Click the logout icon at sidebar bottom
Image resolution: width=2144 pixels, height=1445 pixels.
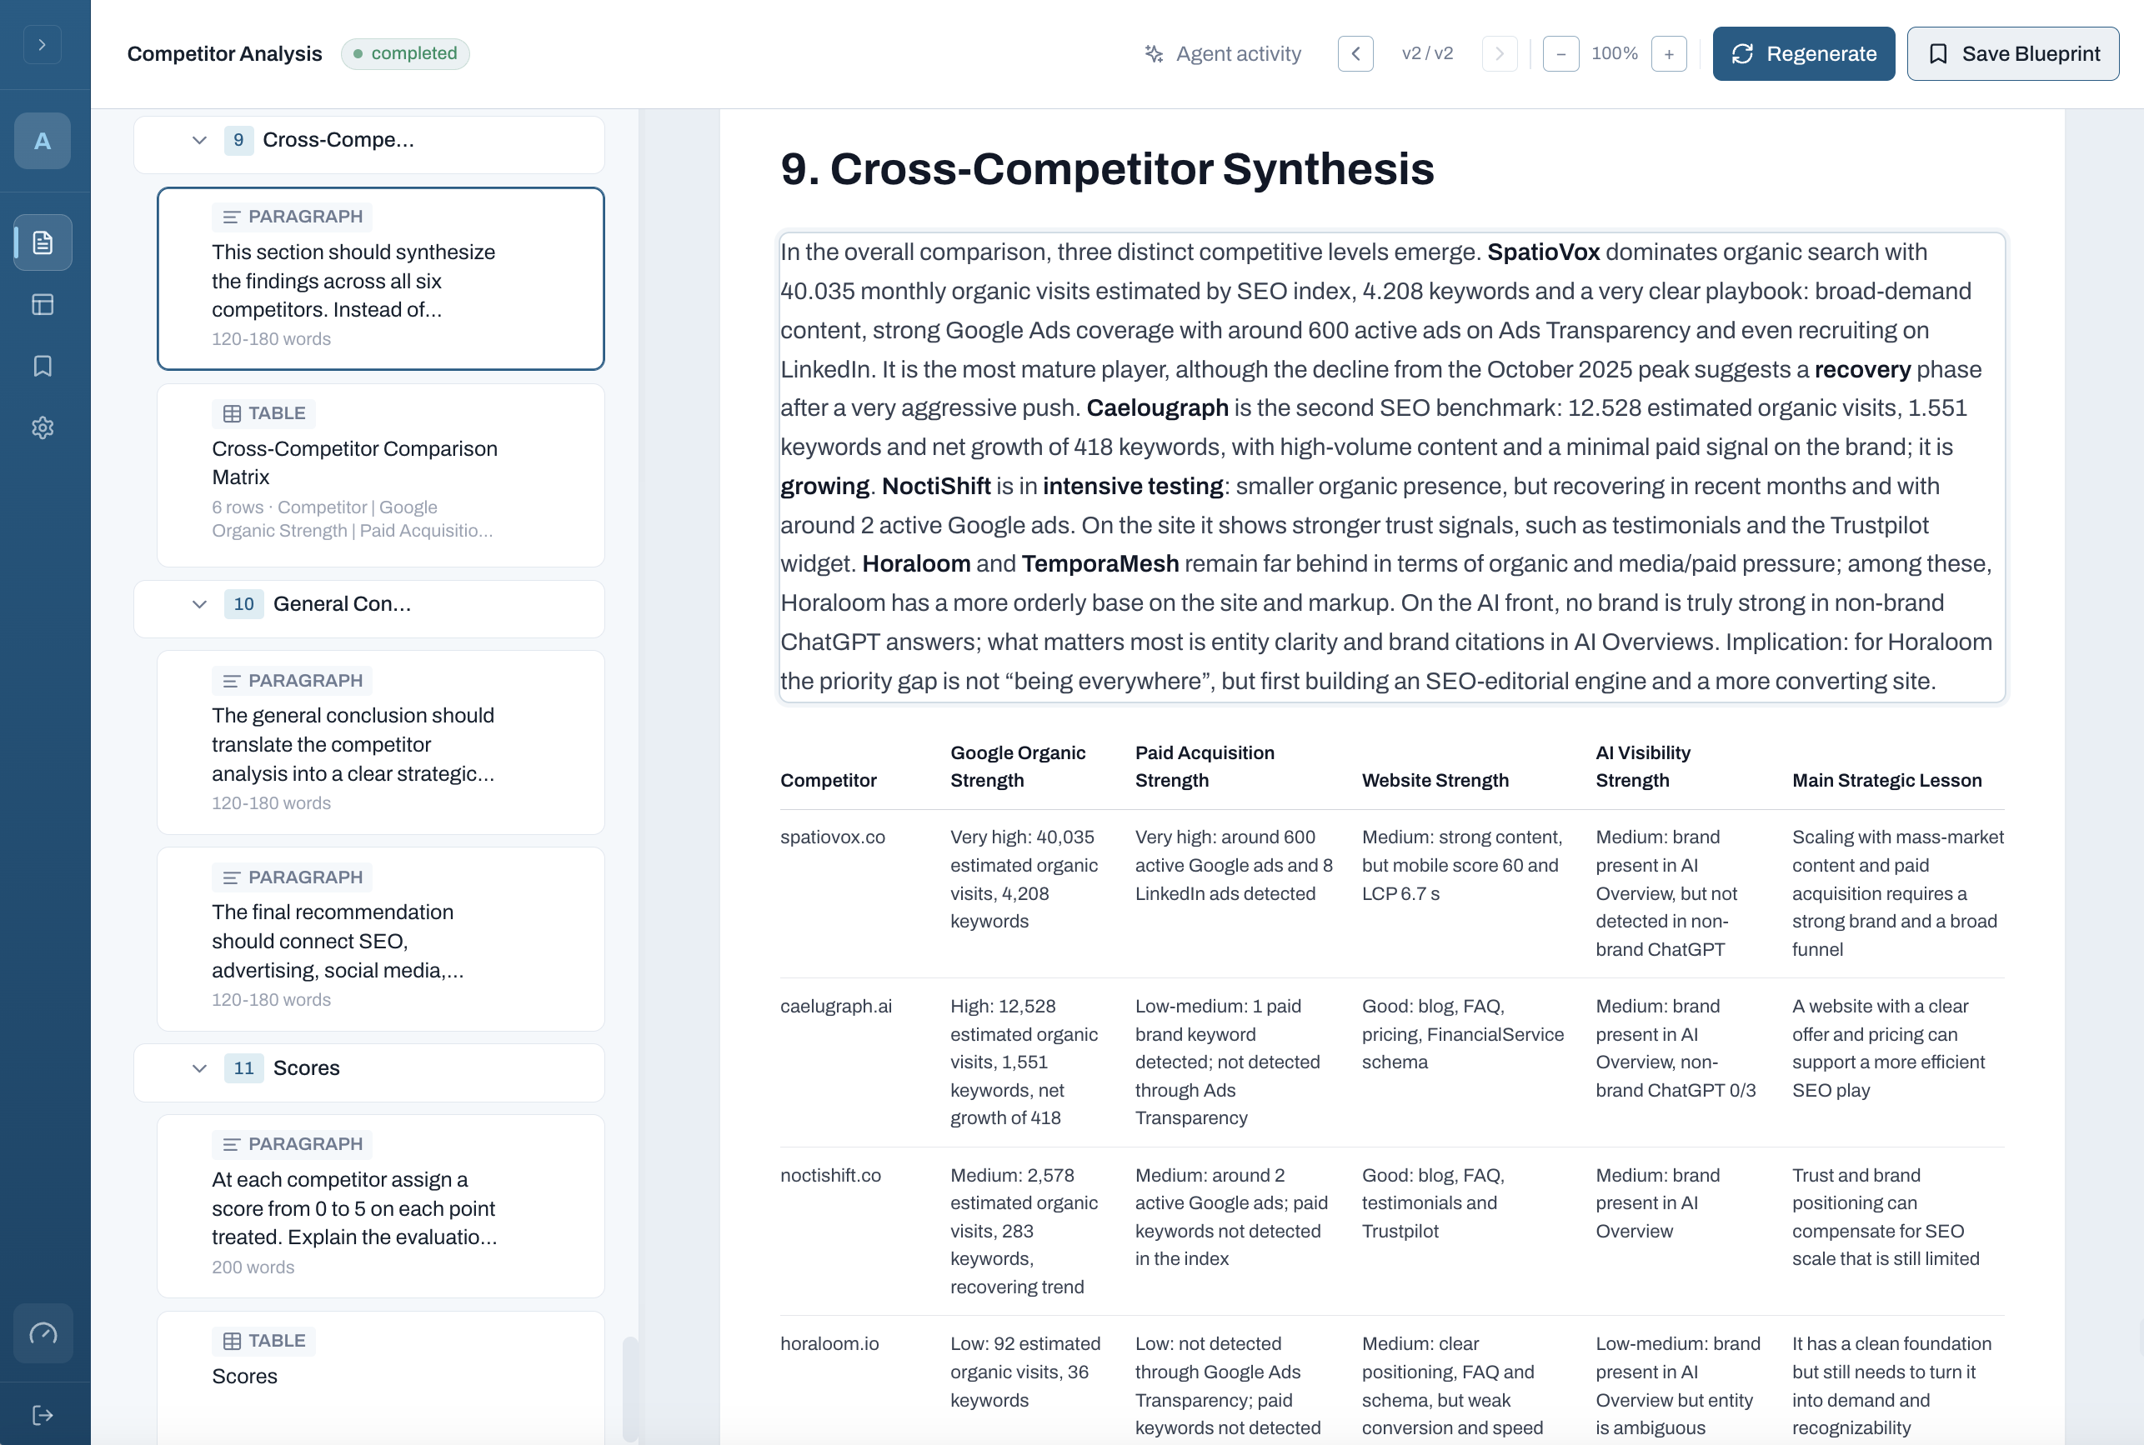coord(43,1415)
